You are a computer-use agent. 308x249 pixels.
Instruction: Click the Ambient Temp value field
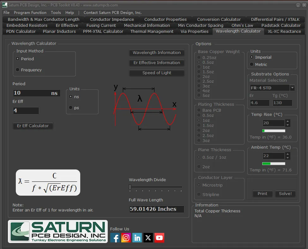274,156
